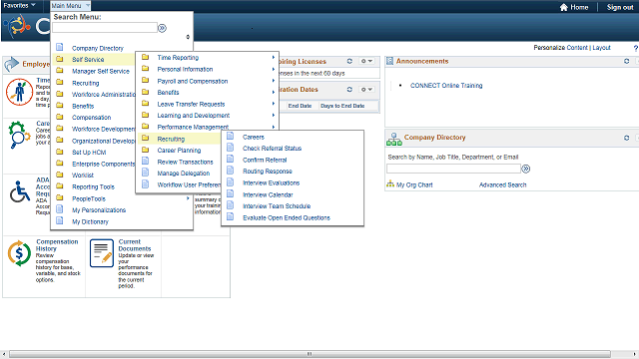The image size is (639, 359).
Task: Select Manager Self Service menu item
Action: 101,71
